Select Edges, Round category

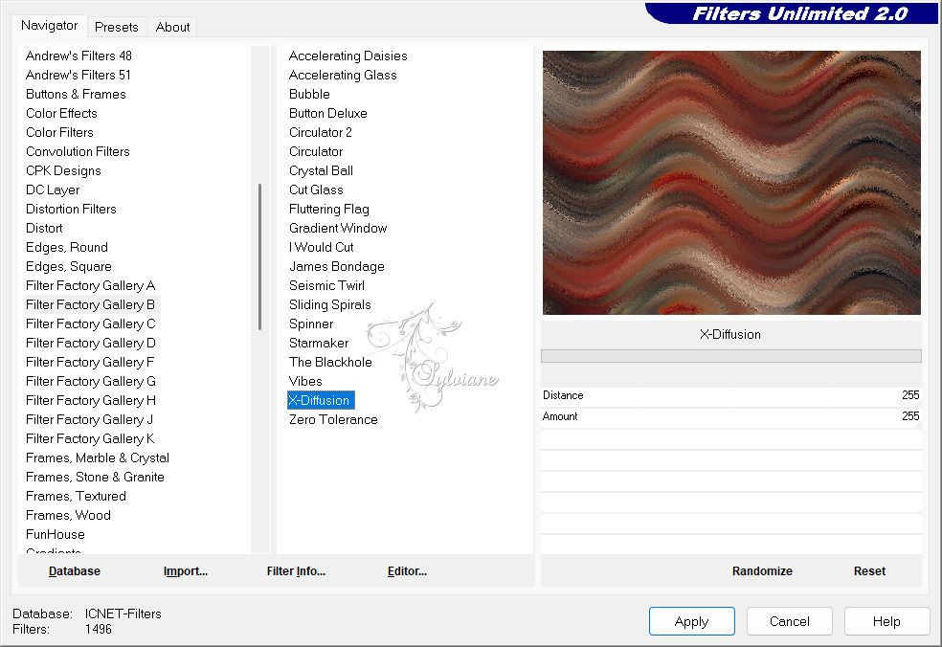[x=67, y=248]
